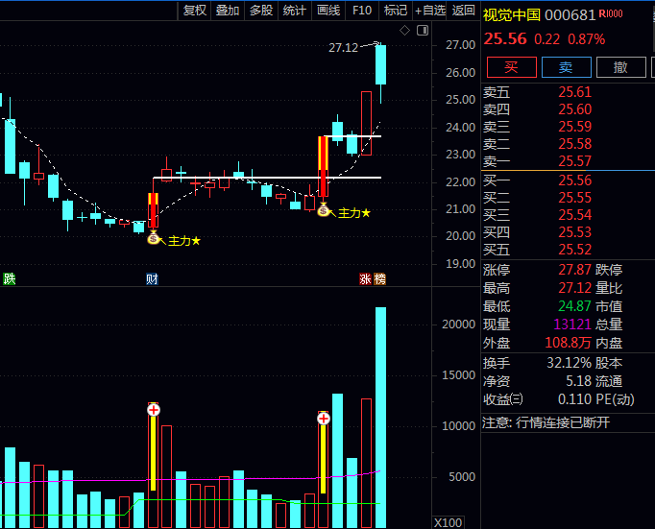
Task: Open the 统计 statistics tool
Action: [295, 10]
